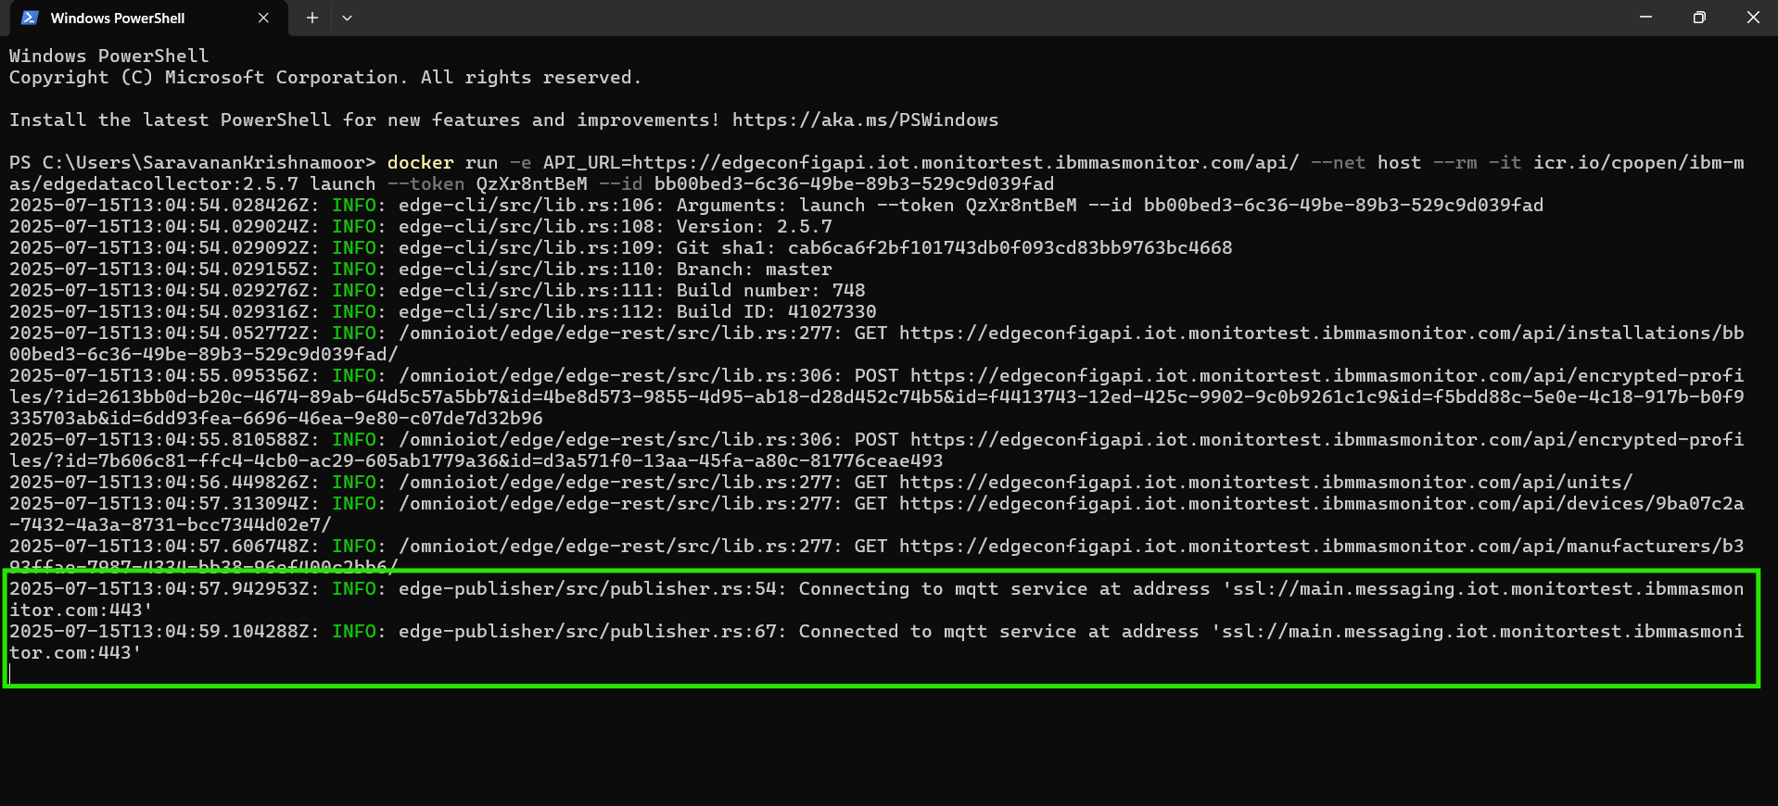
Task: Click the Git sha1 hash value
Action: coord(1010,247)
